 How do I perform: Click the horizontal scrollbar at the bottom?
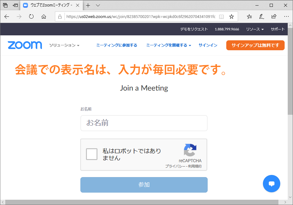click(142, 202)
